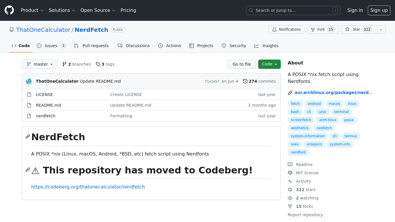The height and width of the screenshot is (222, 395).
Task: Click the Notifications button
Action: click(x=286, y=29)
